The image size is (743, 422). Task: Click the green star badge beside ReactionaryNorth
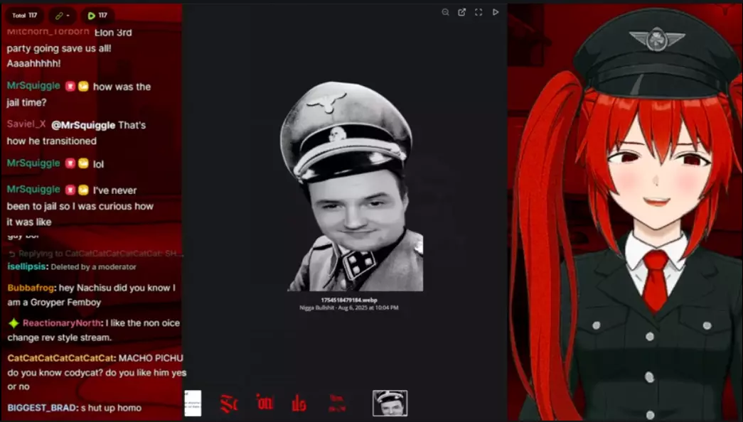[14, 323]
